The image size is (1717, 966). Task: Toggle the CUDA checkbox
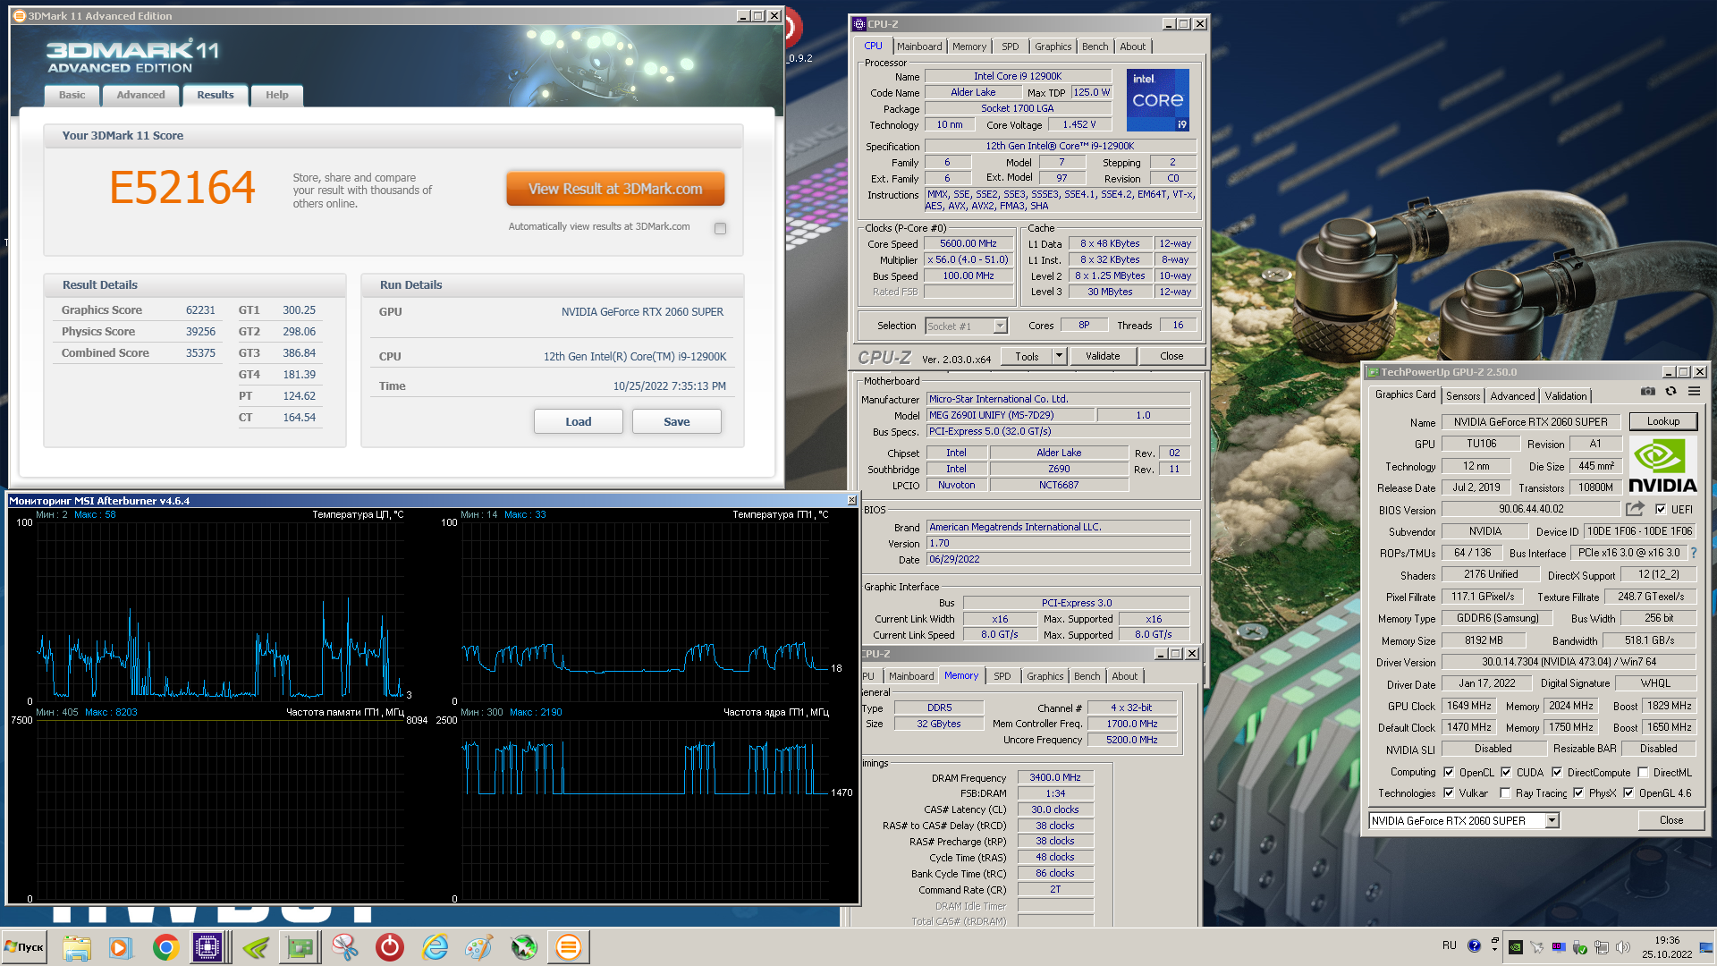point(1506,772)
